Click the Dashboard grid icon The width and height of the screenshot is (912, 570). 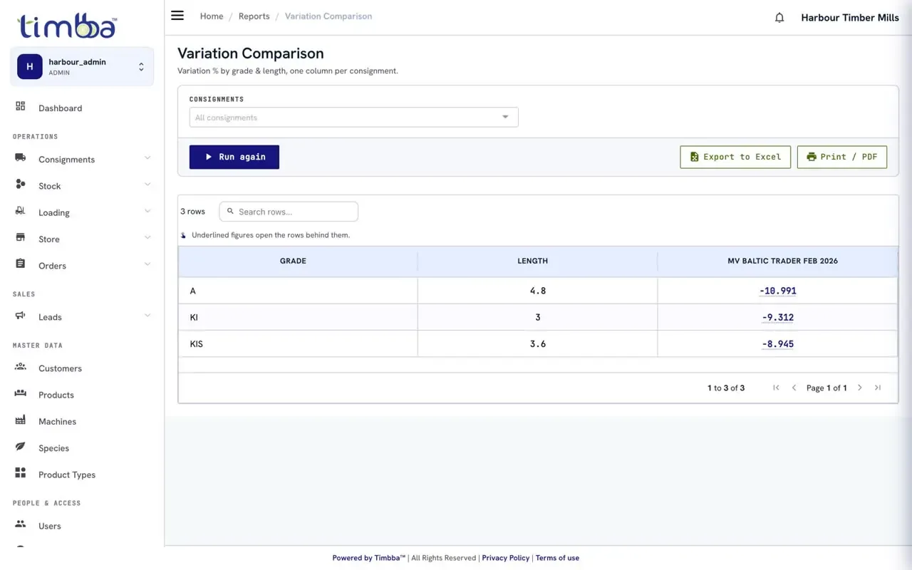[x=21, y=107]
